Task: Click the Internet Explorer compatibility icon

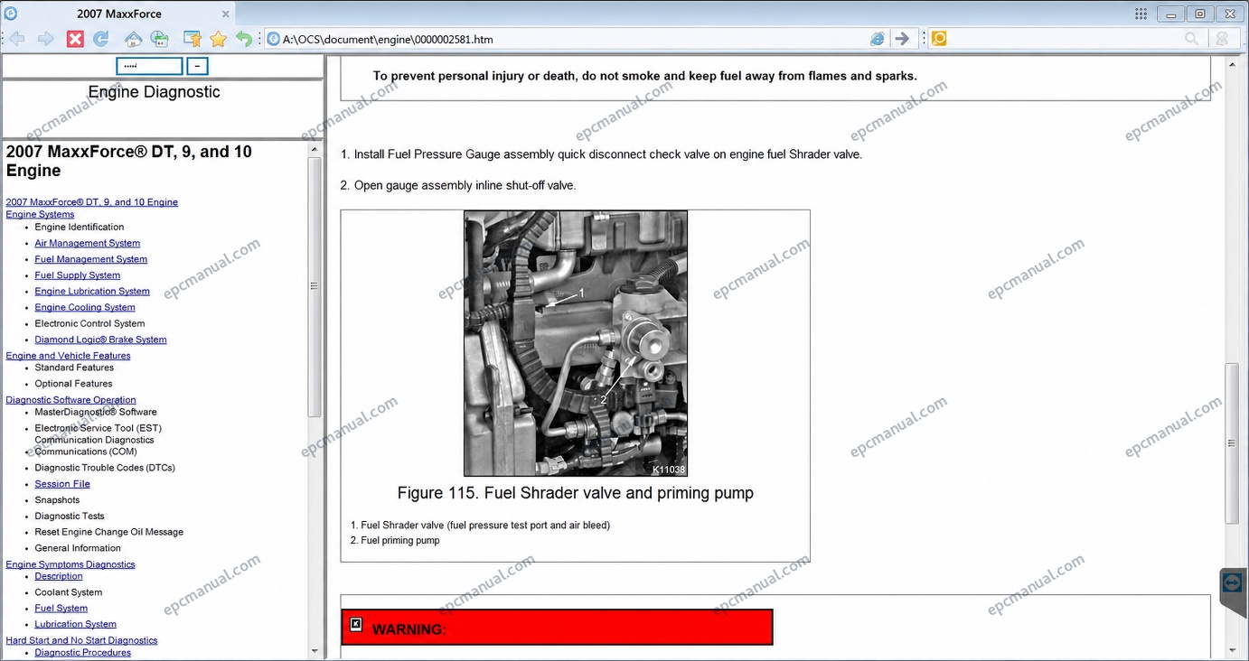Action: (878, 39)
